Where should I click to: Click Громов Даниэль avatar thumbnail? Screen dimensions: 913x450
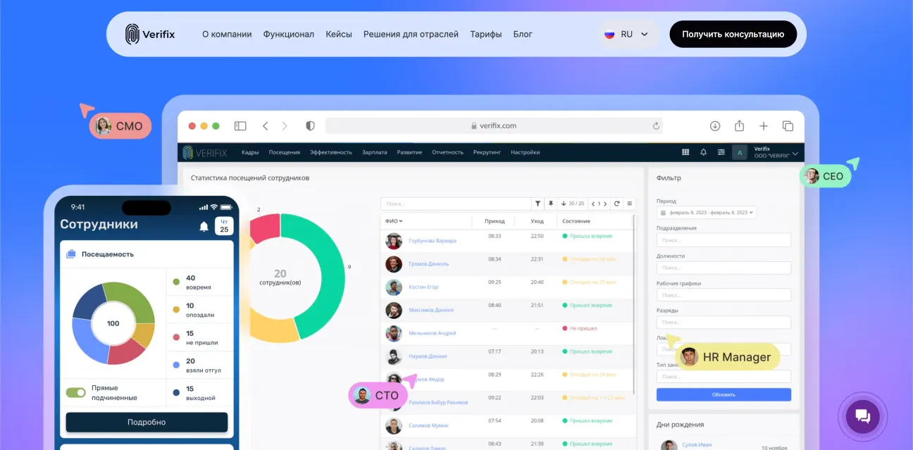tap(394, 264)
